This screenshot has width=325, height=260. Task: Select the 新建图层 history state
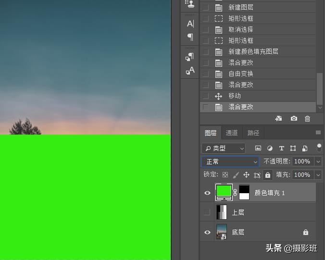258,8
